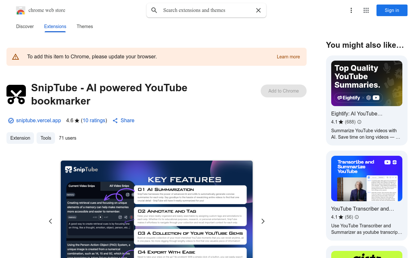Screen dimensions: 414x258
Task: Open the partially visible green extension card
Action: pos(367,252)
